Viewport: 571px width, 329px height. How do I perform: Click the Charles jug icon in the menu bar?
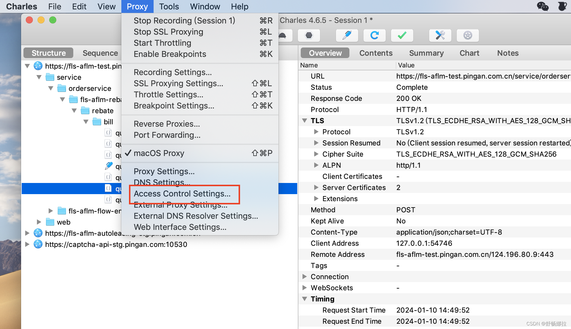tap(562, 6)
